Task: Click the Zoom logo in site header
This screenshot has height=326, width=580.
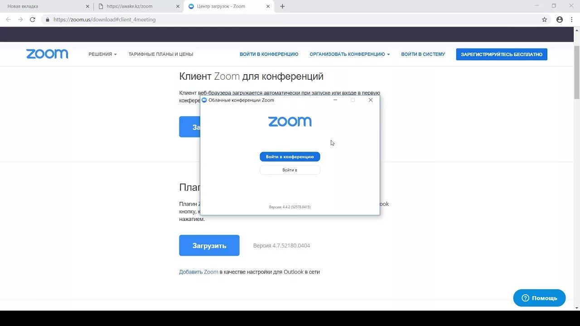Action: click(47, 54)
